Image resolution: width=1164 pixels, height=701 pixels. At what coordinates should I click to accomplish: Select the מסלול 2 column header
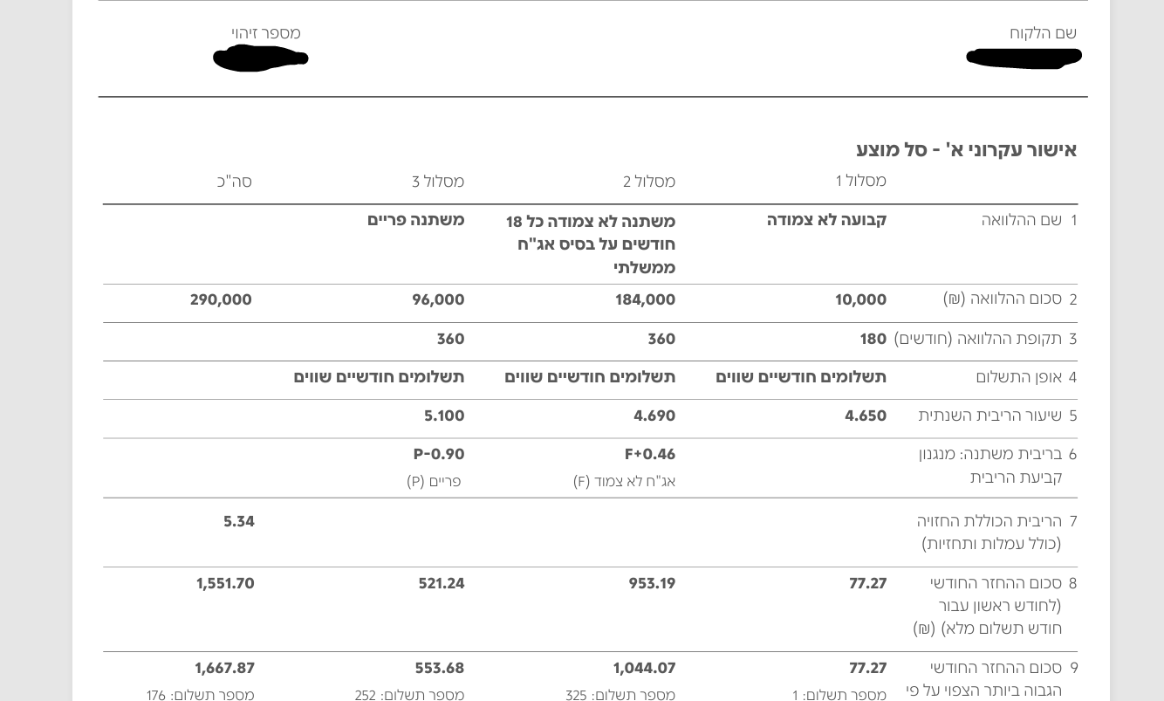click(648, 182)
